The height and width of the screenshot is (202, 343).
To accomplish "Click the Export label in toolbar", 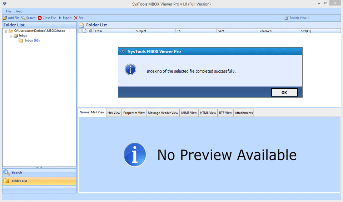I will tap(67, 18).
